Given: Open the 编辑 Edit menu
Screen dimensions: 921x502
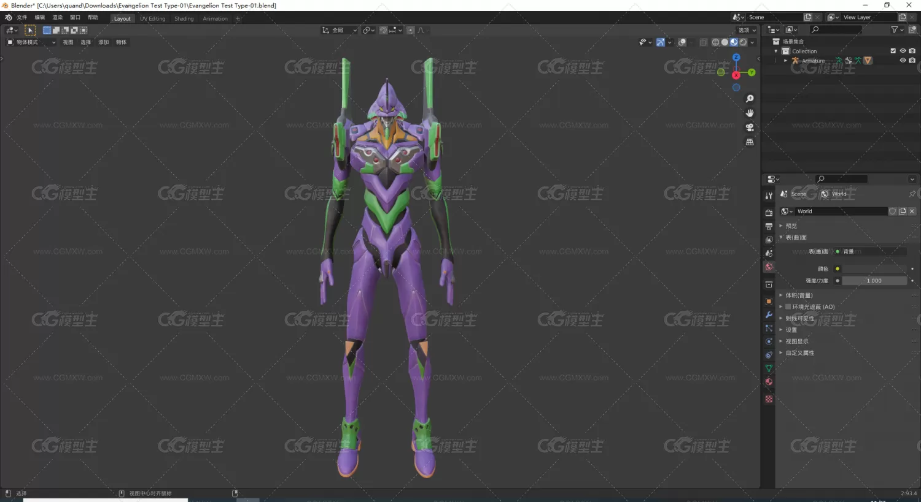Looking at the screenshot, I should point(40,18).
